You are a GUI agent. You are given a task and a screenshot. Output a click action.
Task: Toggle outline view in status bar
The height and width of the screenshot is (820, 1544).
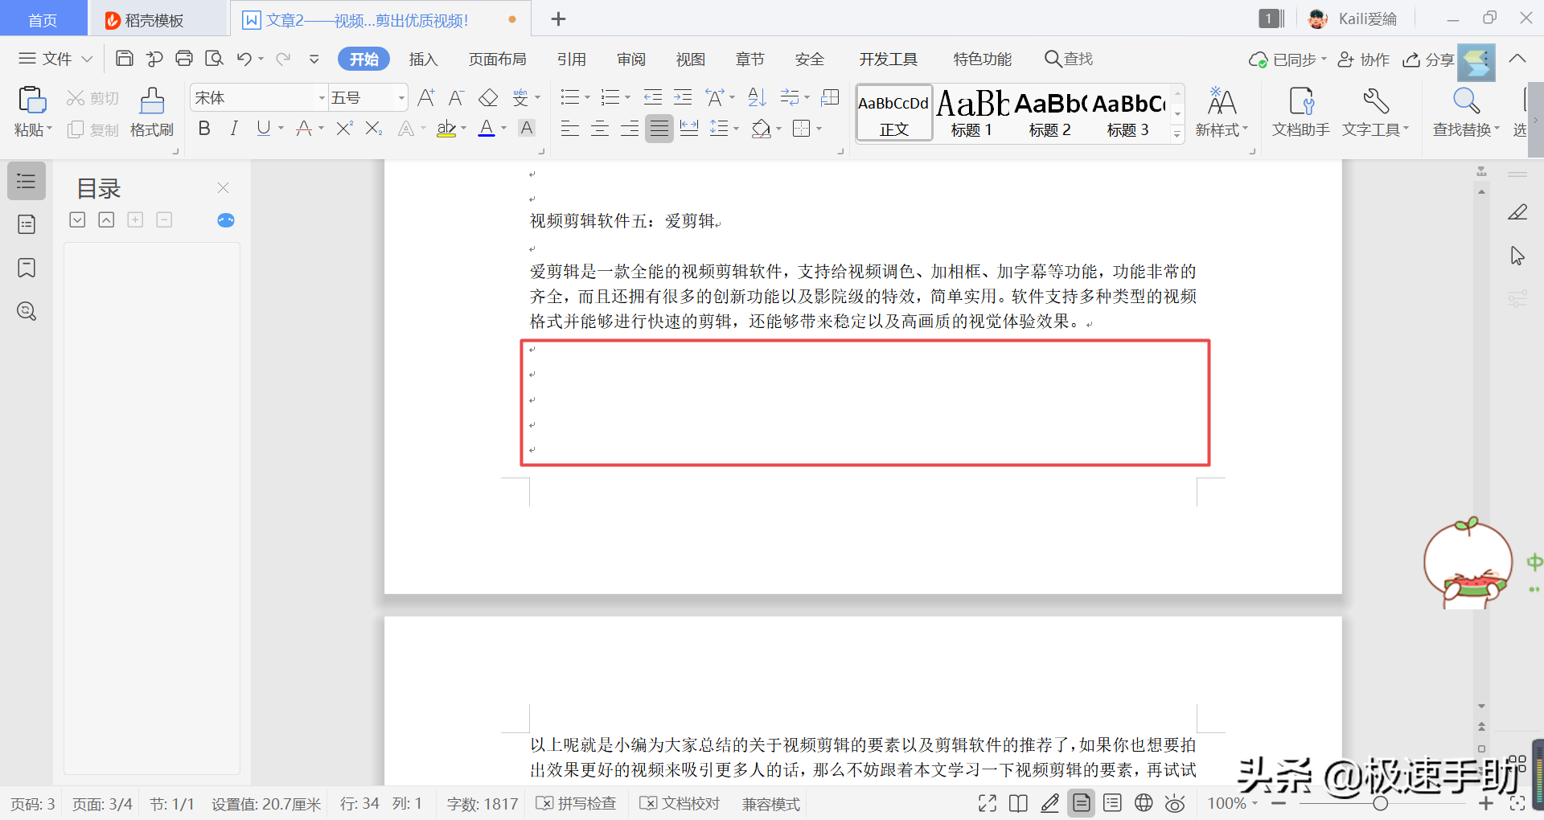pos(1112,803)
